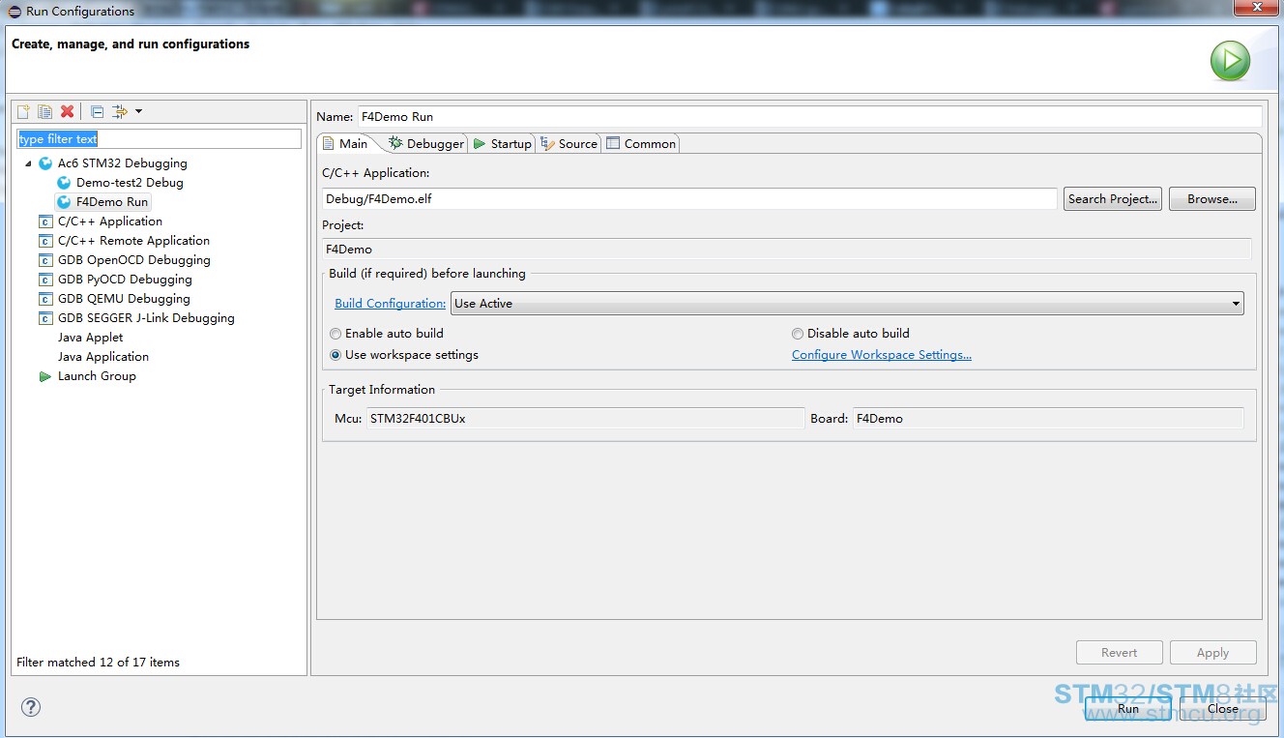Click the Apply button

tap(1213, 653)
